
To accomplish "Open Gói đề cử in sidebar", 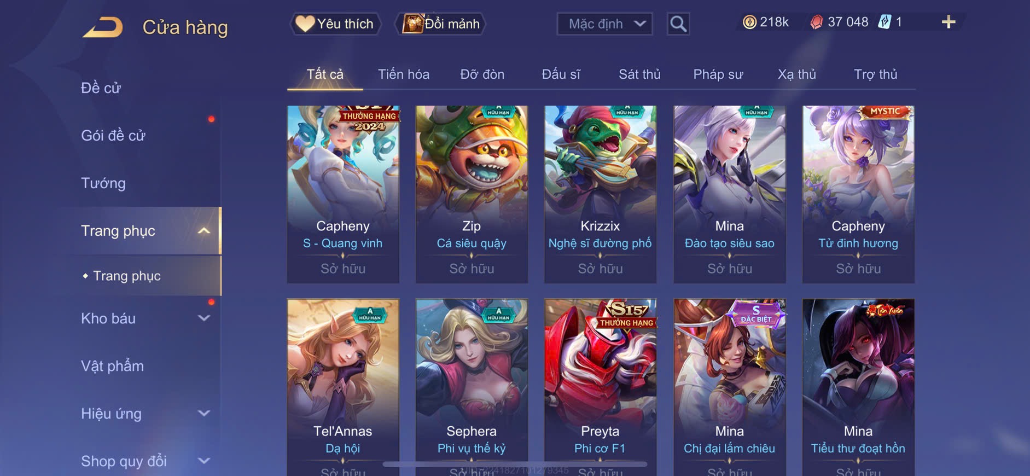I will [x=113, y=135].
